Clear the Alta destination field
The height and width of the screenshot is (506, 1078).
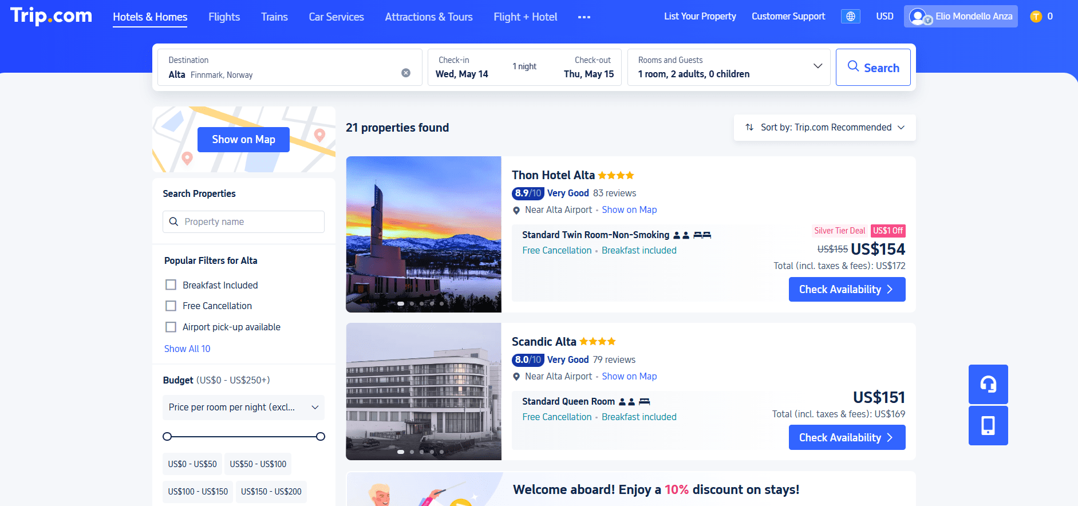point(406,73)
